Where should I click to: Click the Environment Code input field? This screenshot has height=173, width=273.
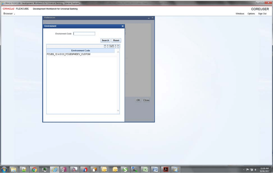click(x=84, y=34)
